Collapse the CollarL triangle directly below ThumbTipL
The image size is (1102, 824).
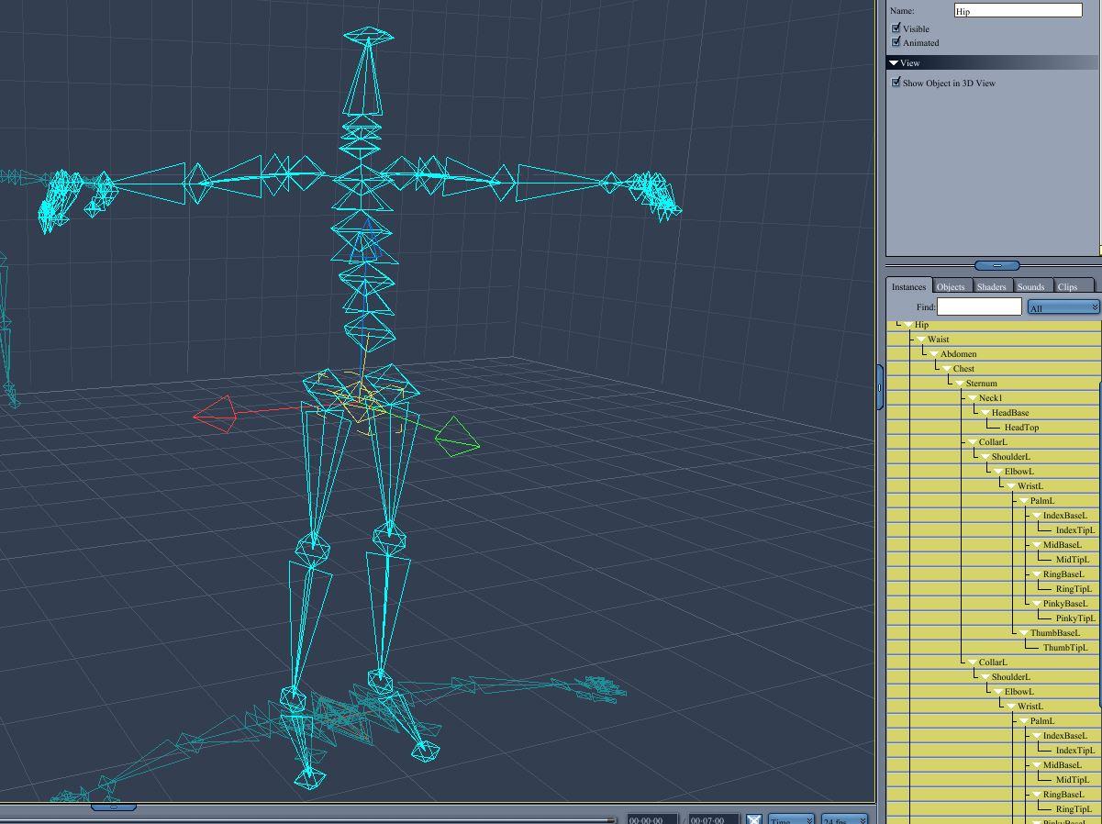tap(973, 663)
